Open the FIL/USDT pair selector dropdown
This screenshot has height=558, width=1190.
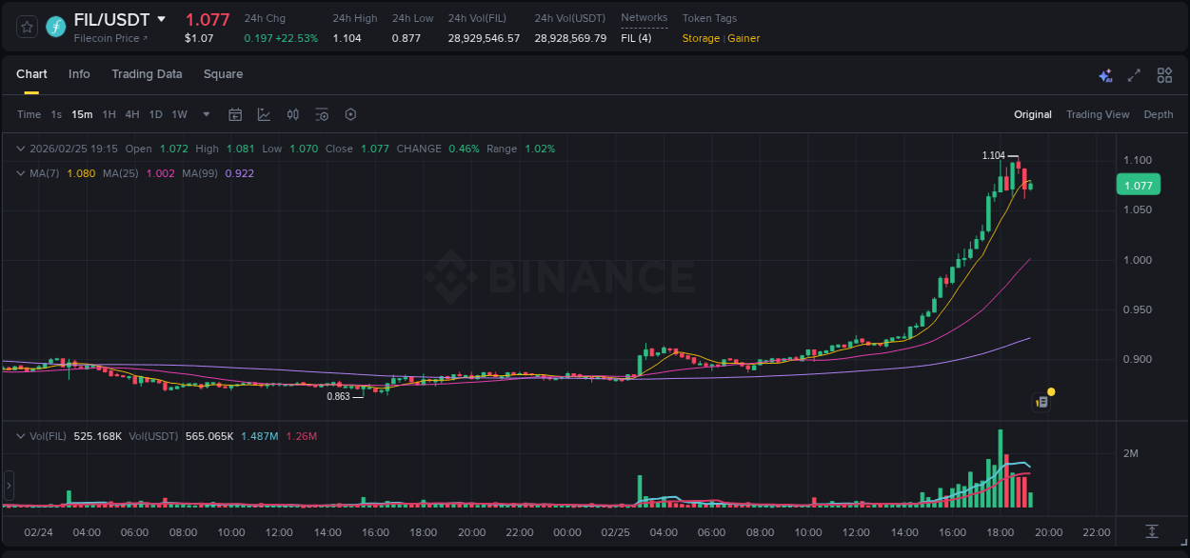[x=162, y=19]
